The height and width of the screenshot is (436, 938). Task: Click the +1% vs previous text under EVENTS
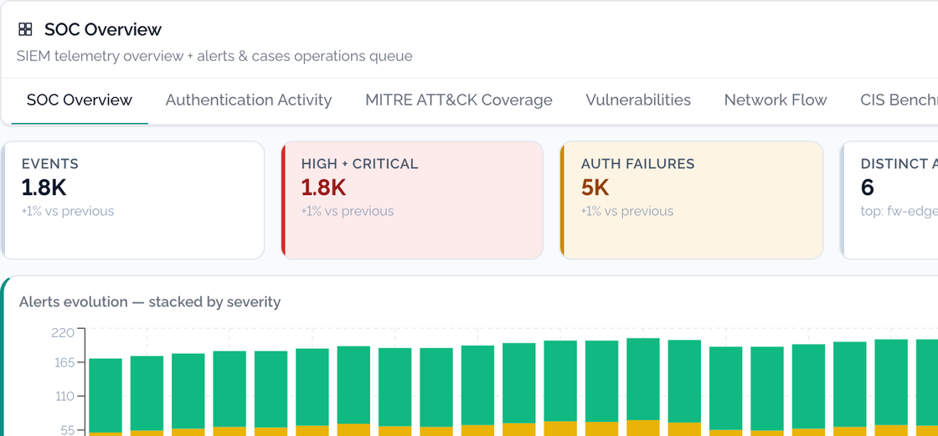point(68,211)
